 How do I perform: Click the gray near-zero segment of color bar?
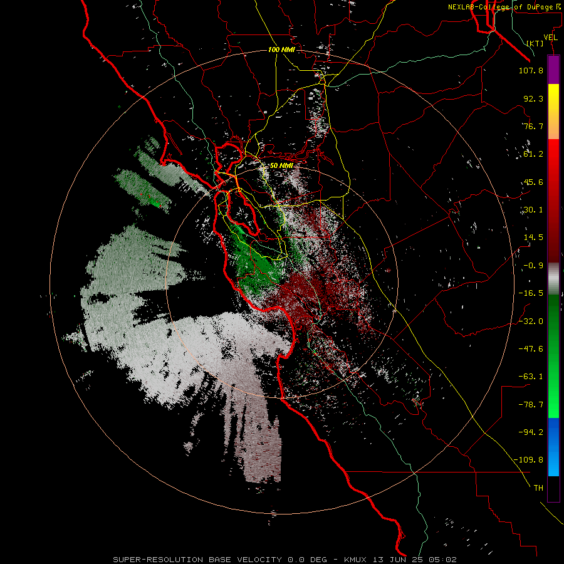click(x=553, y=279)
